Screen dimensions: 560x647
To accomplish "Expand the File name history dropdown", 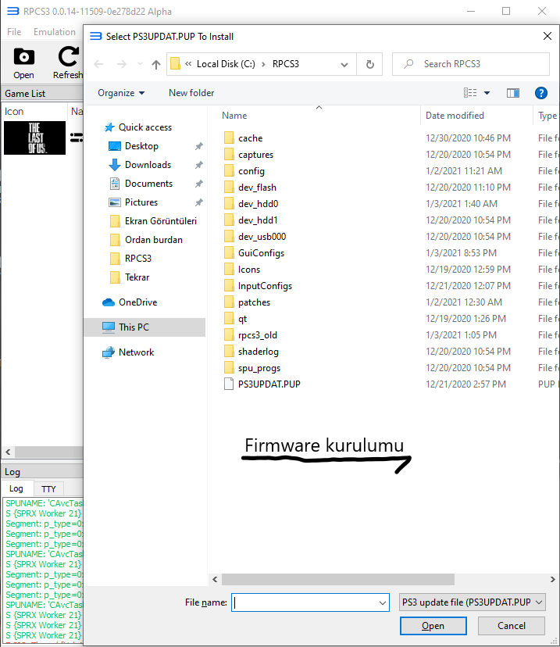I will (382, 602).
